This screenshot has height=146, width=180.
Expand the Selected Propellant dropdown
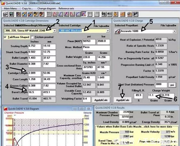(174, 31)
